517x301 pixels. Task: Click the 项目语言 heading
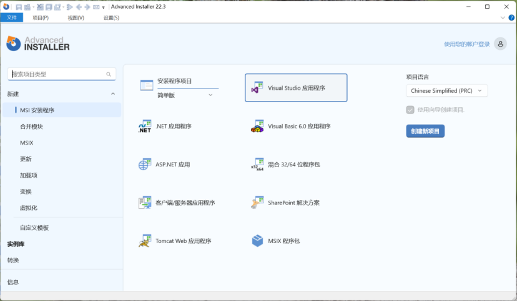[417, 77]
